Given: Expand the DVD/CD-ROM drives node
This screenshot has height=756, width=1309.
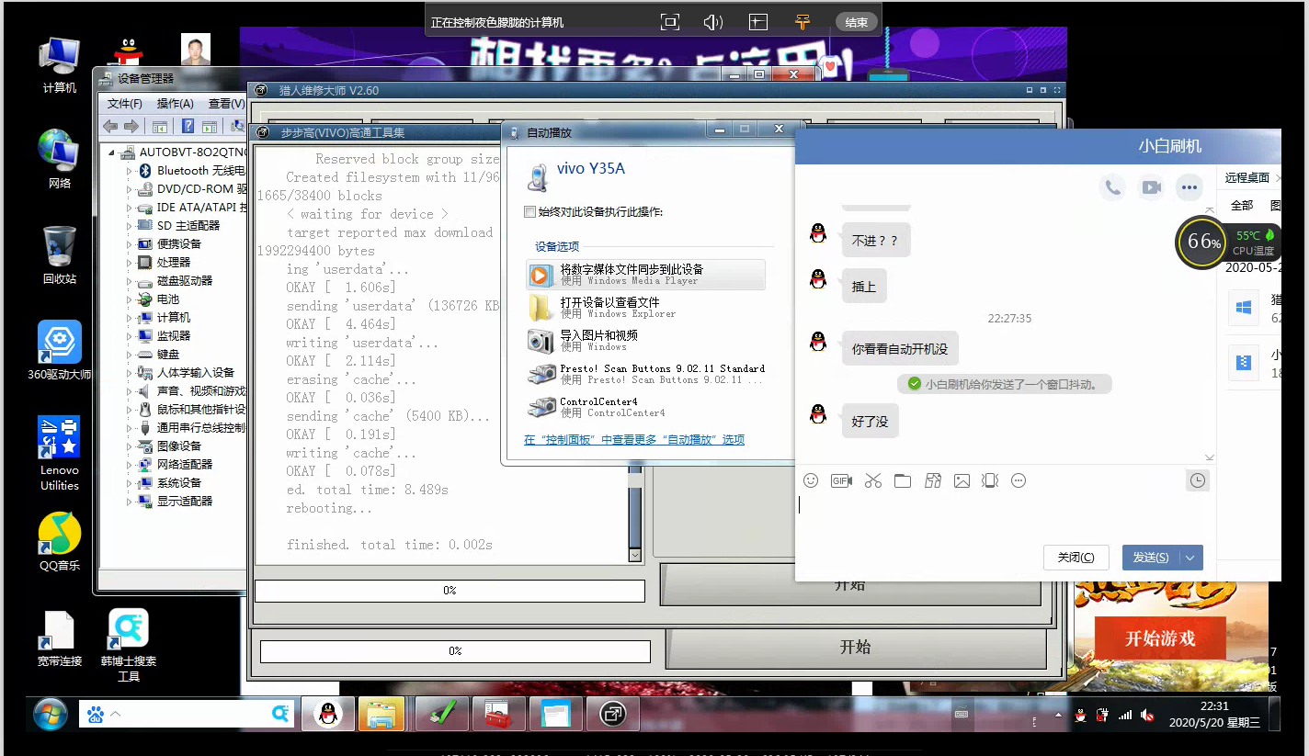Looking at the screenshot, I should point(130,189).
